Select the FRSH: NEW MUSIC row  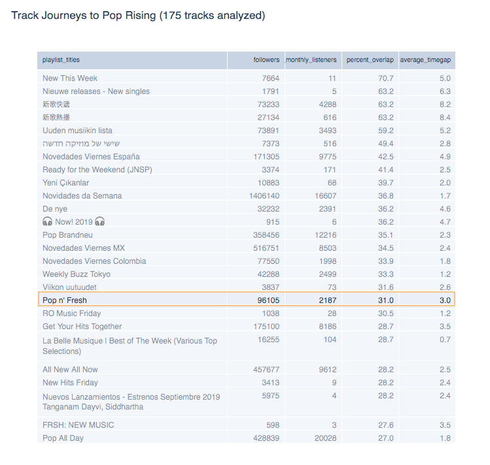[x=78, y=425]
